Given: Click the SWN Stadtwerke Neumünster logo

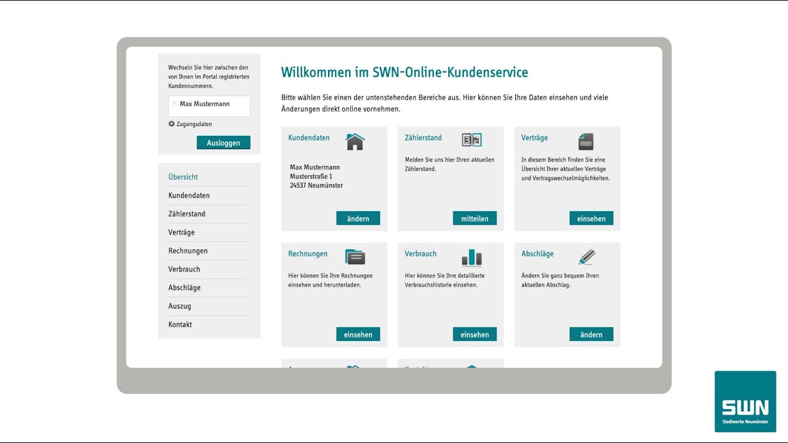Looking at the screenshot, I should click(x=746, y=402).
